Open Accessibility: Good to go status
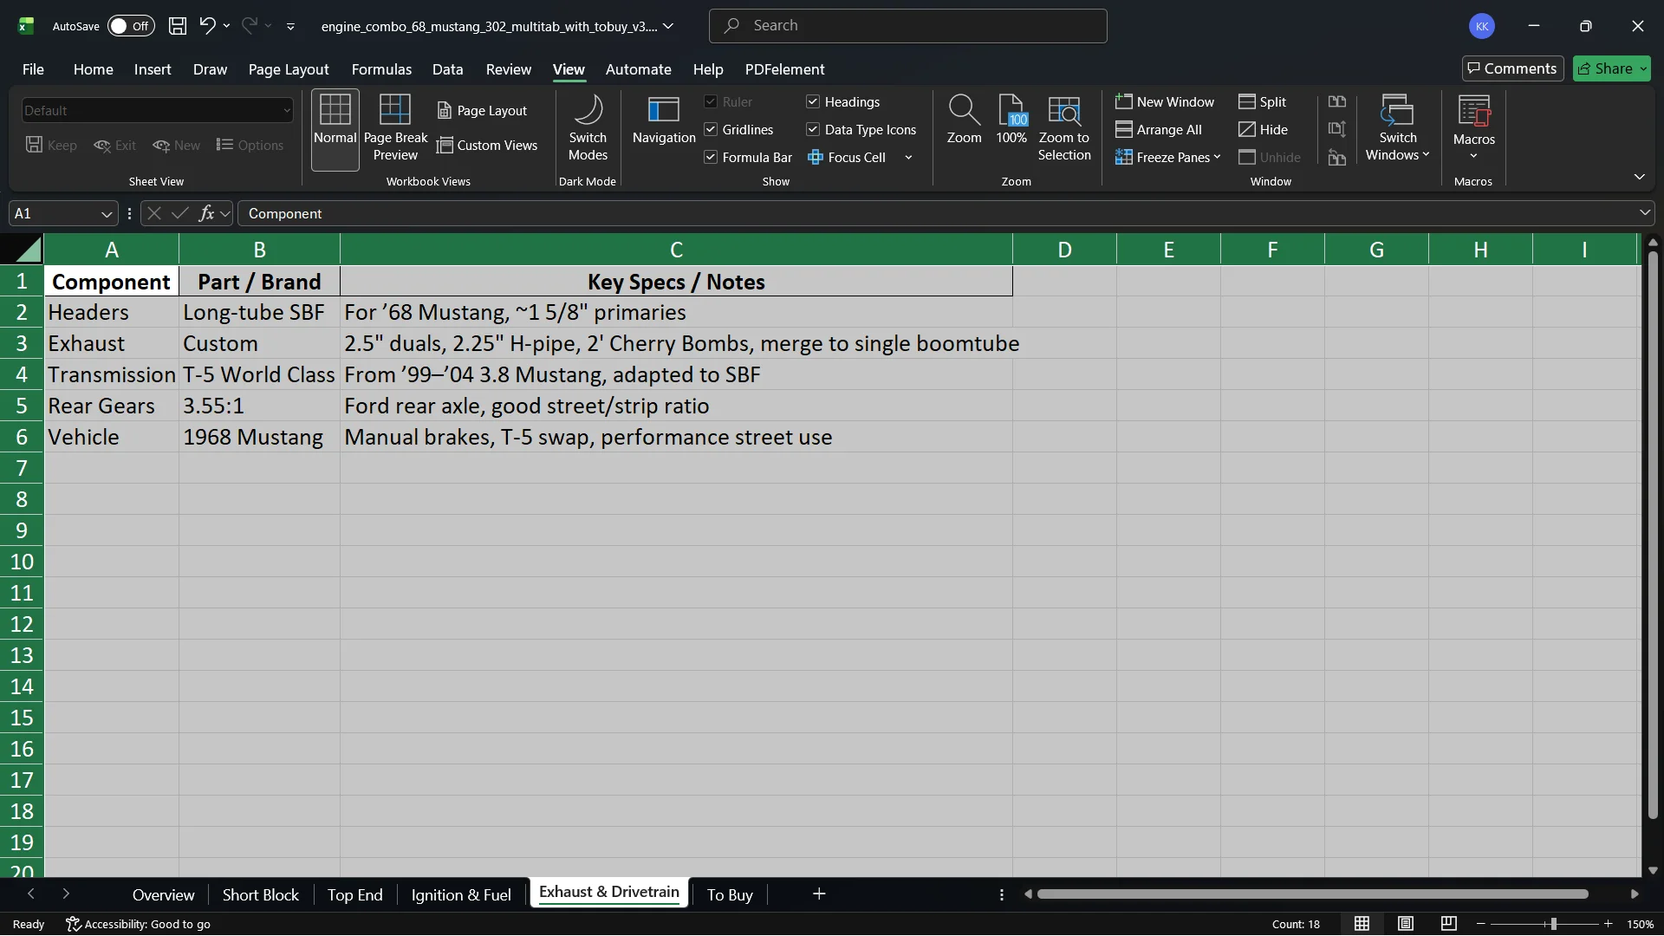The image size is (1664, 936). [139, 924]
